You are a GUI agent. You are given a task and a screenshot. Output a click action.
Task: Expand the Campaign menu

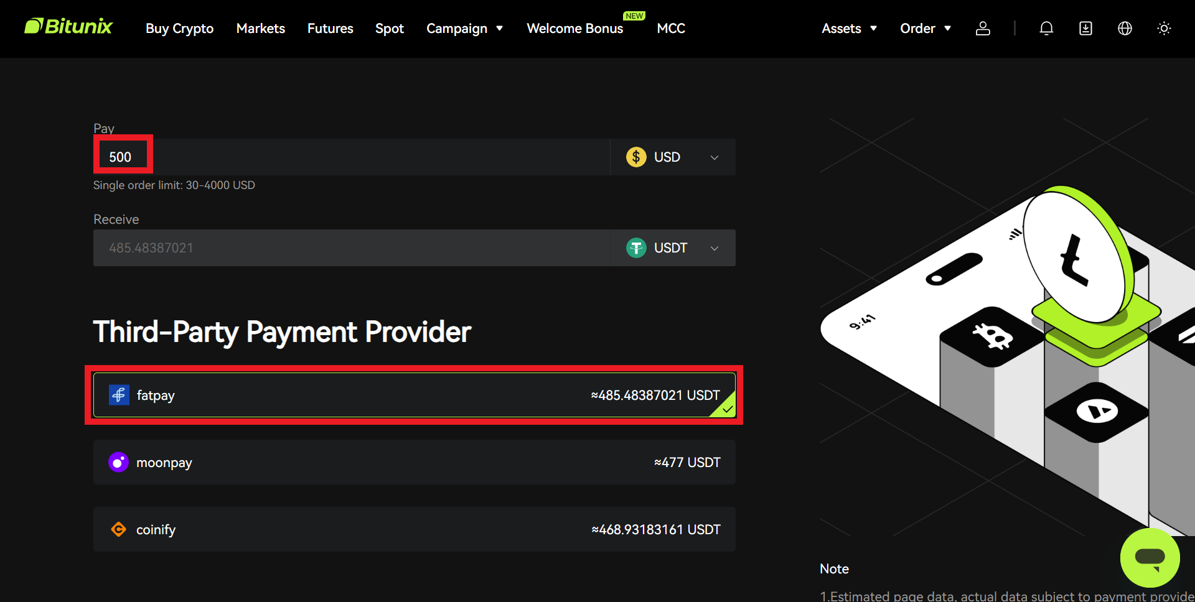point(465,29)
